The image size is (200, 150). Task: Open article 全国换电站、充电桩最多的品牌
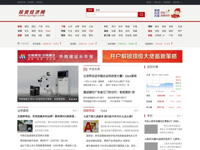[x=47, y=116]
